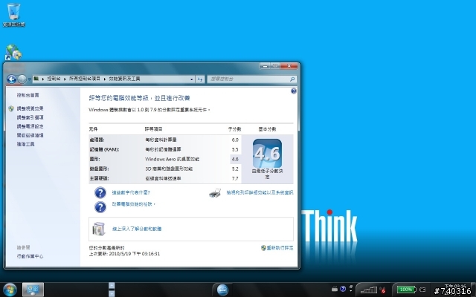Open the 'what do these numbers mean' link
The height and width of the screenshot is (297, 476).
[x=131, y=192]
